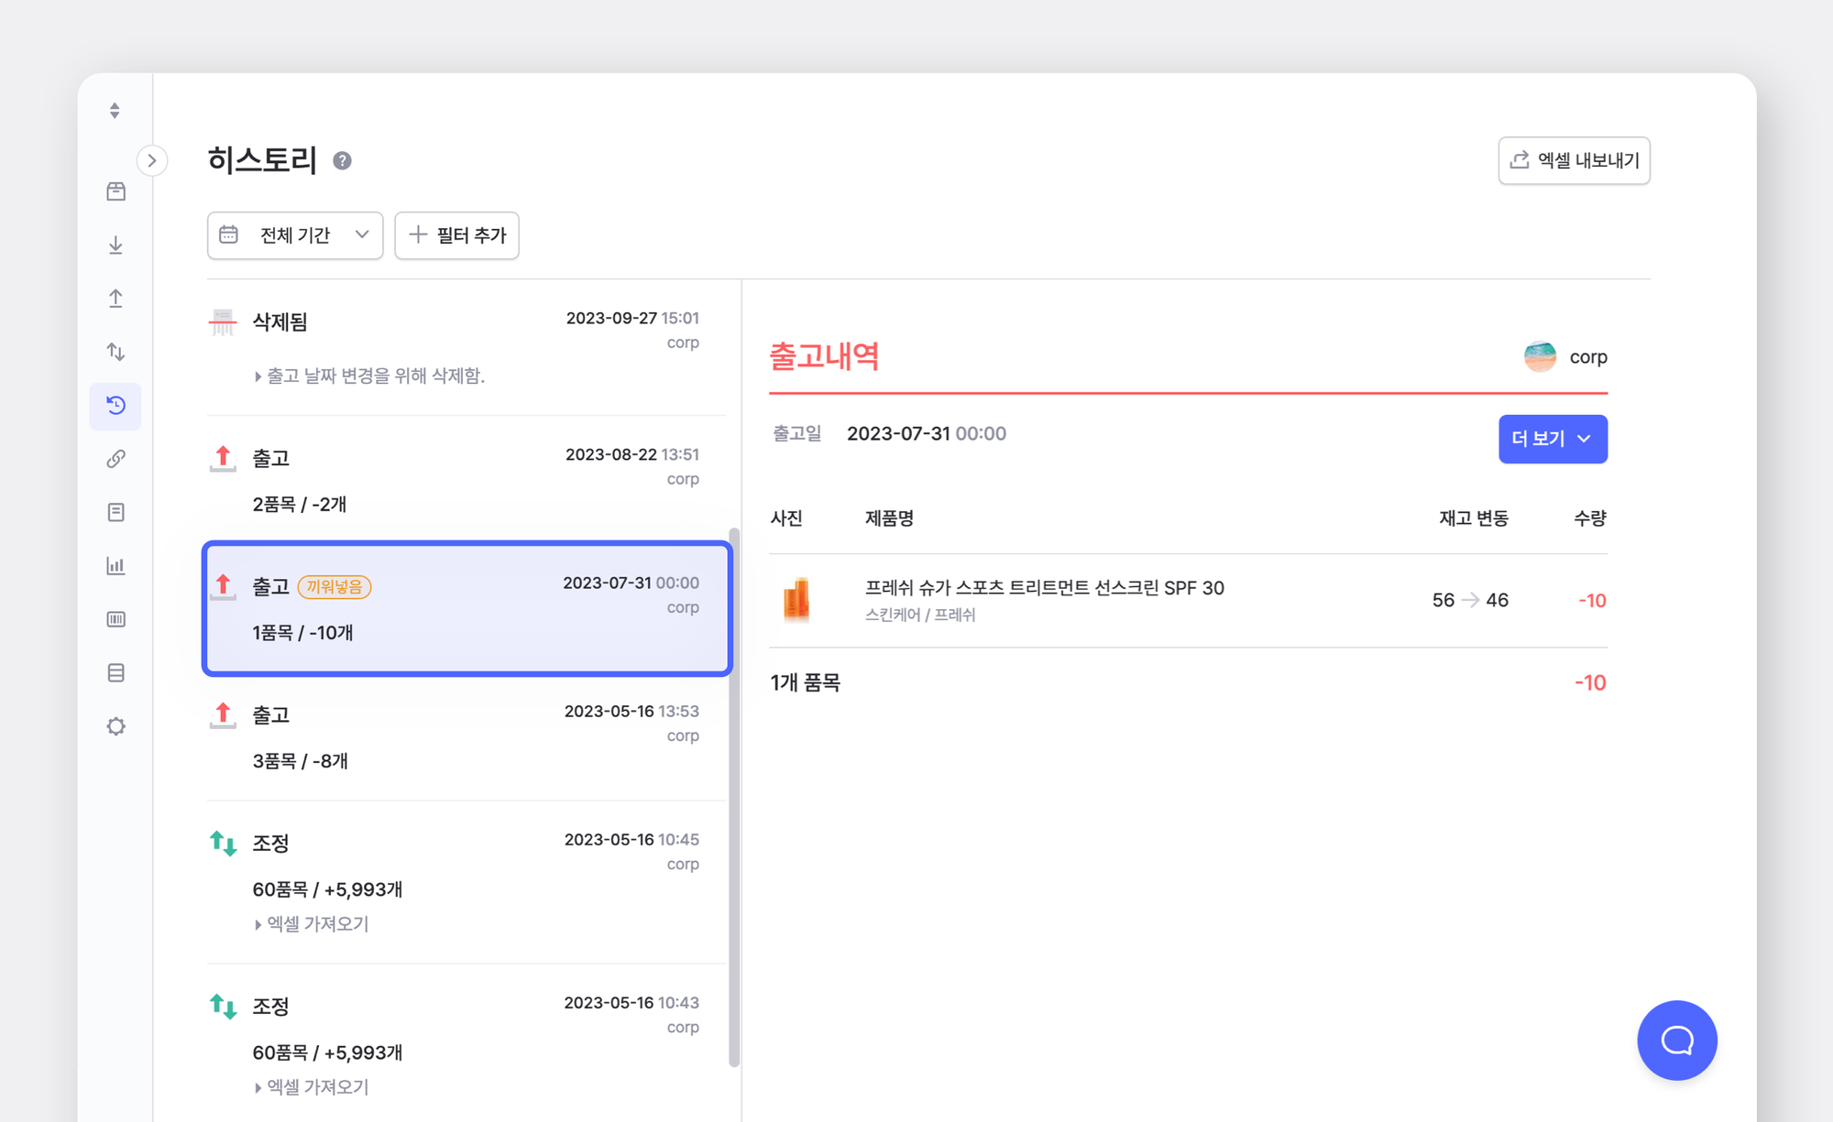The image size is (1833, 1122).
Task: Select the history clock icon in sidebar
Action: pos(115,406)
